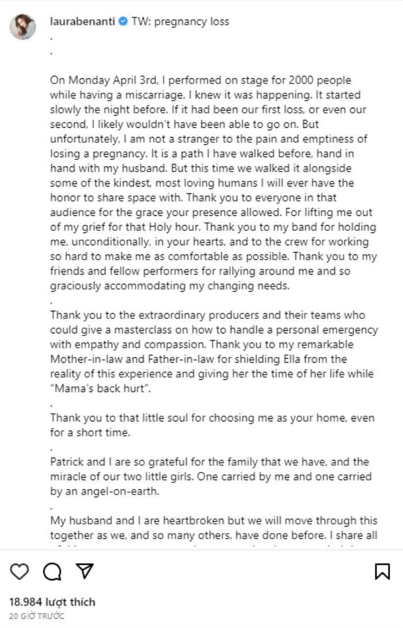
Task: Click the line starting "Thank you to the extraordinary producers"
Action: (x=207, y=315)
